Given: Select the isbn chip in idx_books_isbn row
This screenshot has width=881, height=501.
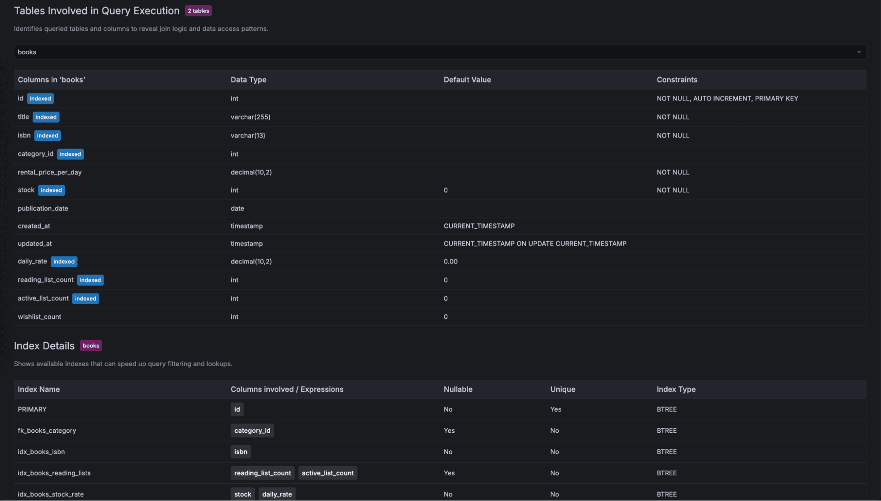Looking at the screenshot, I should pyautogui.click(x=240, y=452).
